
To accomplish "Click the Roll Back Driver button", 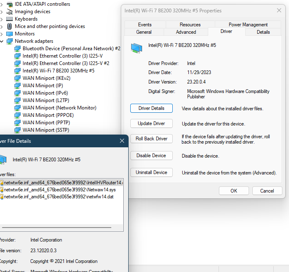I will (x=151, y=139).
